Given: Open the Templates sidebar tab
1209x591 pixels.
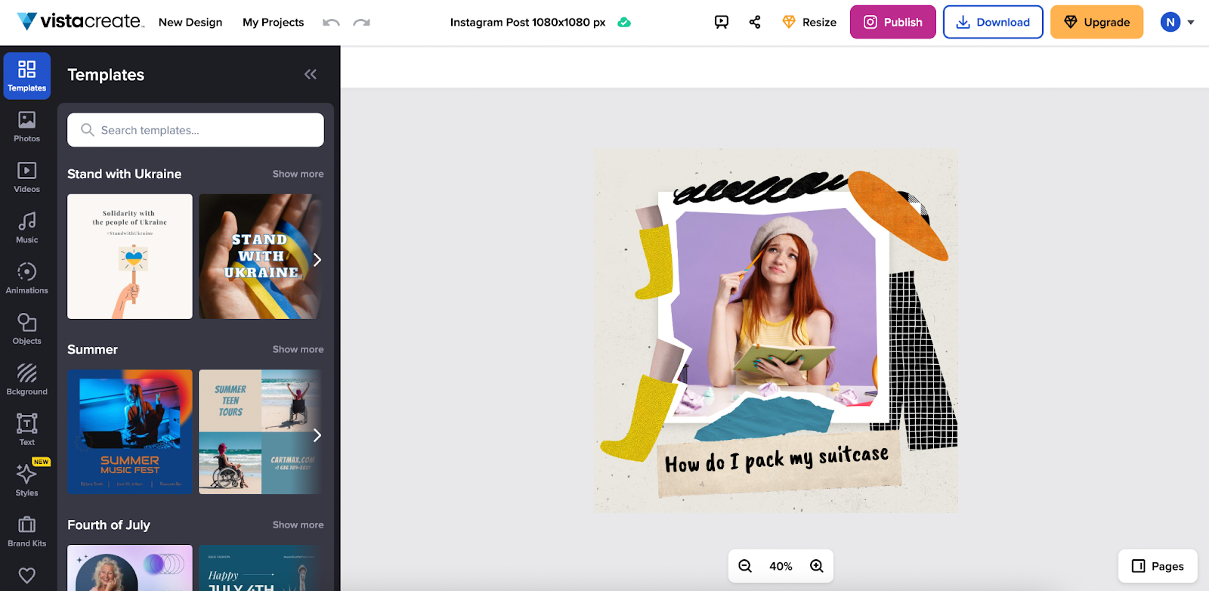Looking at the screenshot, I should [27, 76].
